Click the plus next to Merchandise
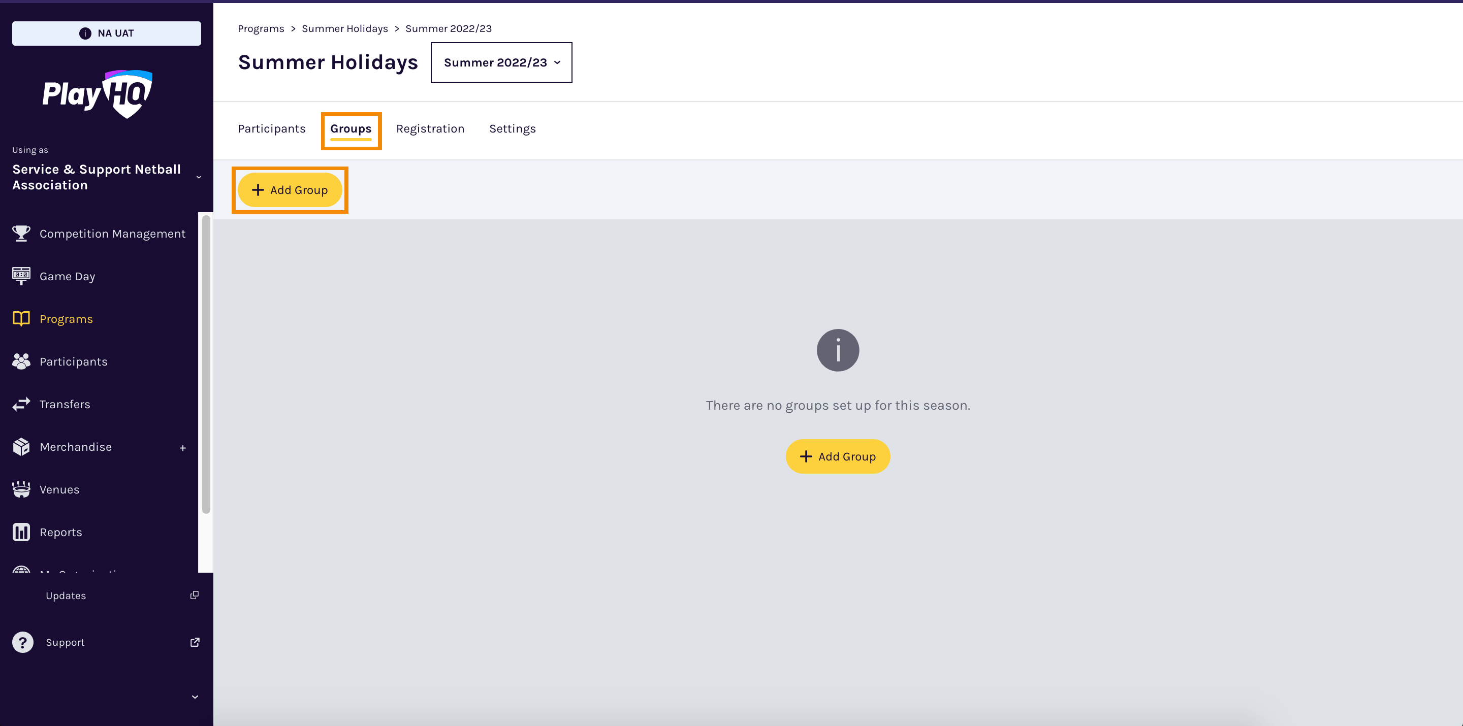This screenshot has width=1463, height=726. click(183, 448)
